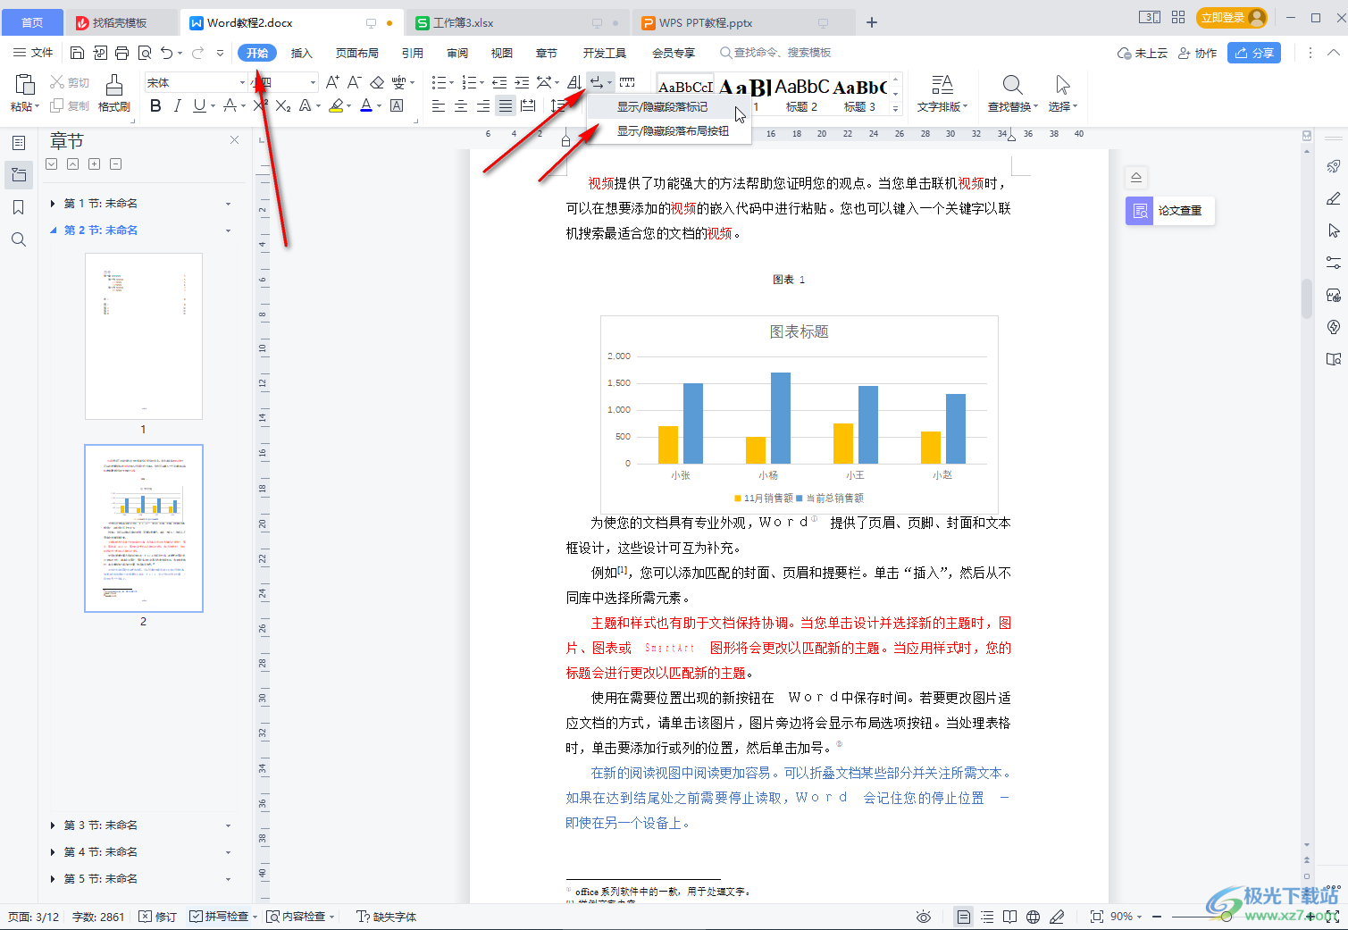Toggle track changes (修订) in status bar
The height and width of the screenshot is (930, 1348).
pyautogui.click(x=158, y=917)
